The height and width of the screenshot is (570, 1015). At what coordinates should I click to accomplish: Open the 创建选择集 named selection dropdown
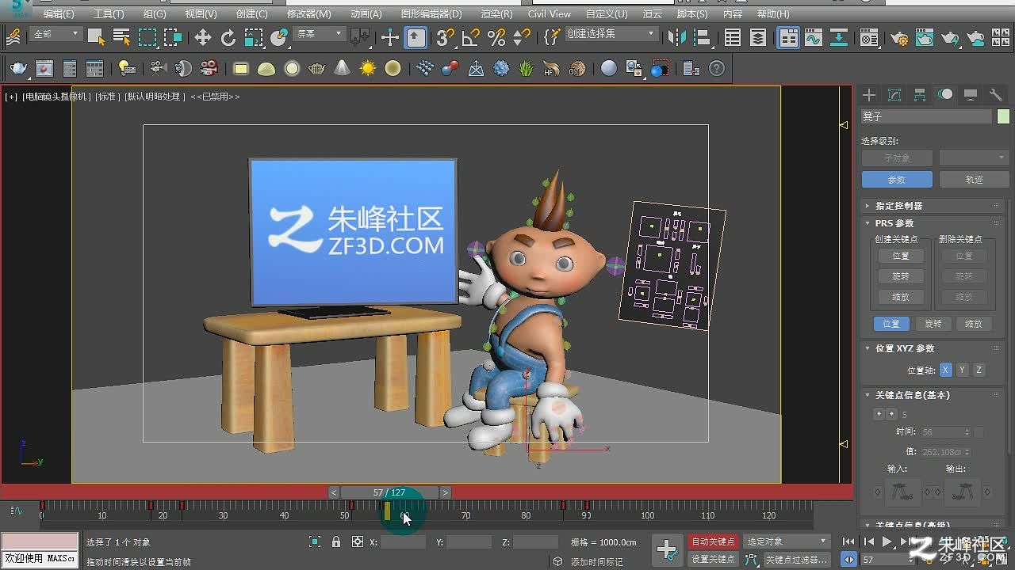611,34
